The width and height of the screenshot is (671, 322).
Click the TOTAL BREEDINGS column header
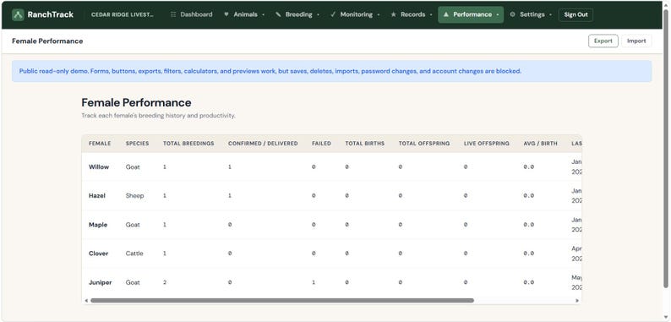[188, 144]
